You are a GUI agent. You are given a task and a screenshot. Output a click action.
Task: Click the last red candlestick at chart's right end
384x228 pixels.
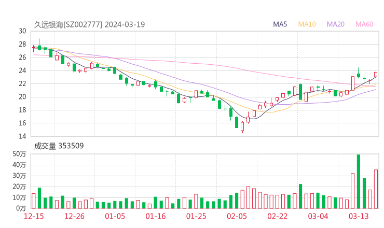(376, 75)
